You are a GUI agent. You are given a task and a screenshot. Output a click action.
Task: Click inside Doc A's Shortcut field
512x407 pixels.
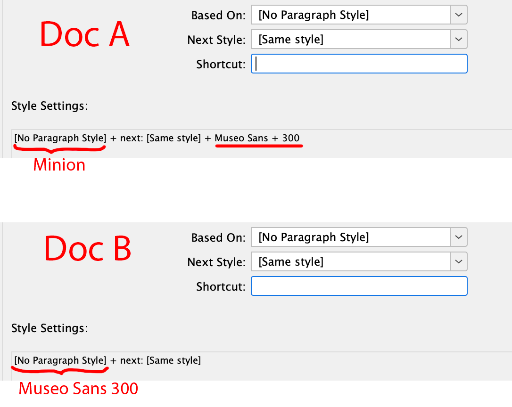pos(358,64)
